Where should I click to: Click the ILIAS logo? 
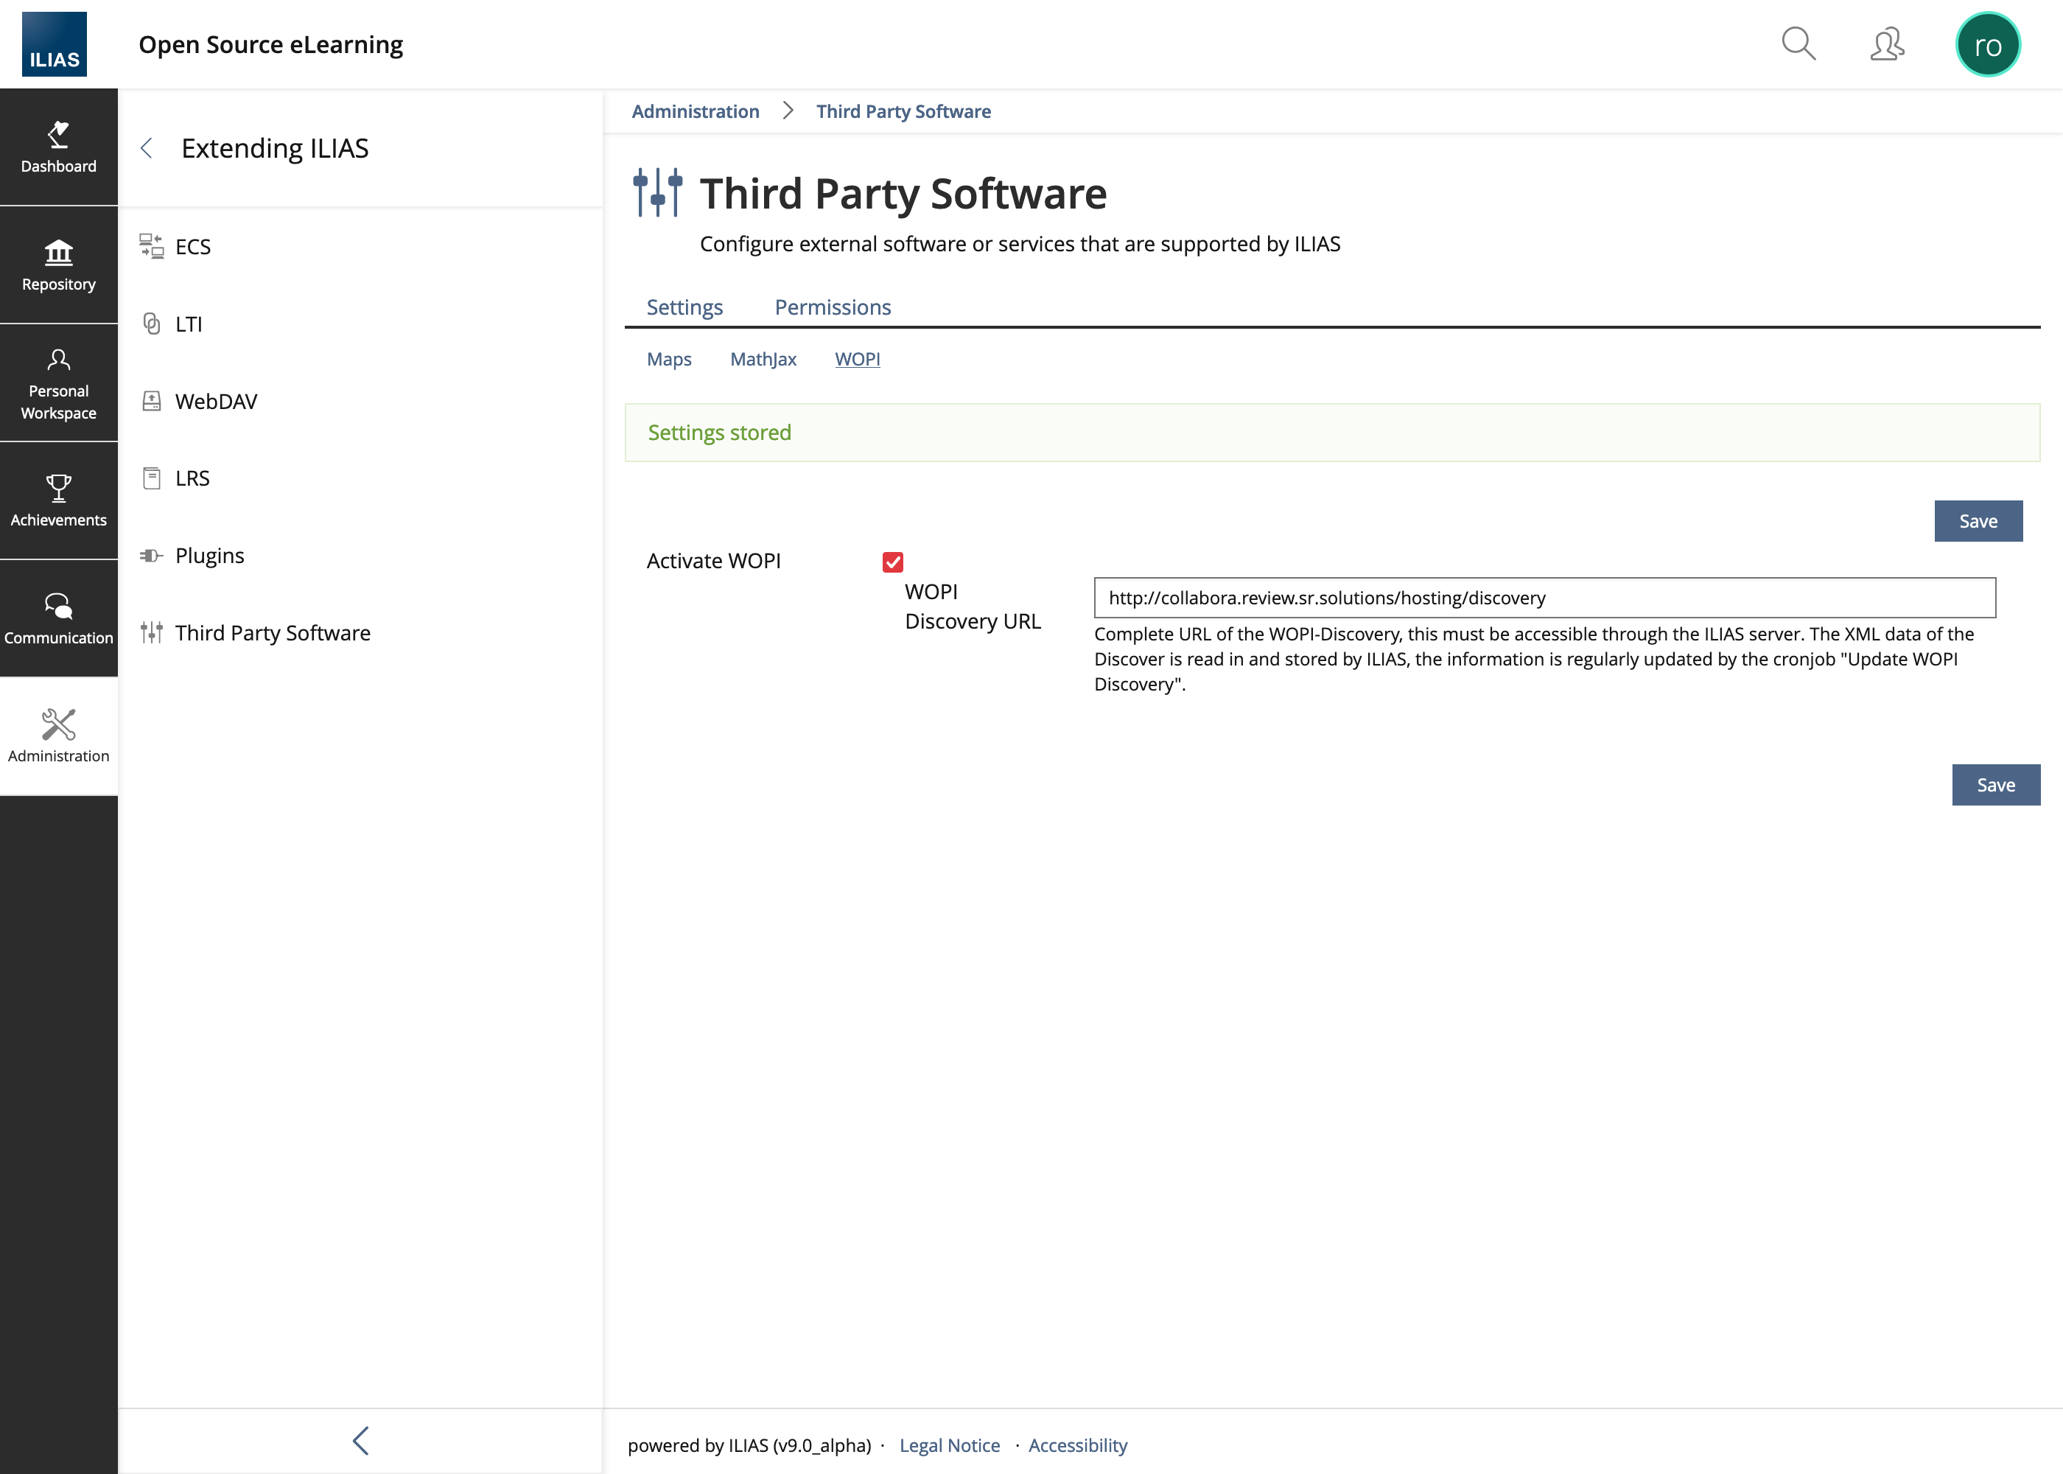point(55,44)
